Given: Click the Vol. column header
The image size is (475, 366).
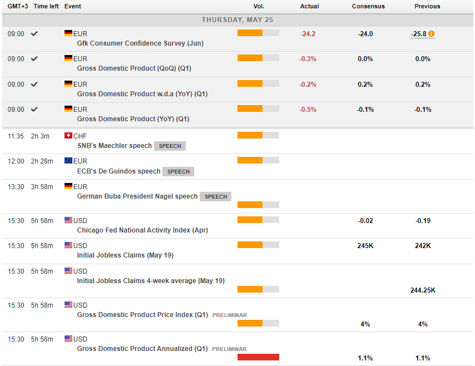Looking at the screenshot, I should coord(258,7).
